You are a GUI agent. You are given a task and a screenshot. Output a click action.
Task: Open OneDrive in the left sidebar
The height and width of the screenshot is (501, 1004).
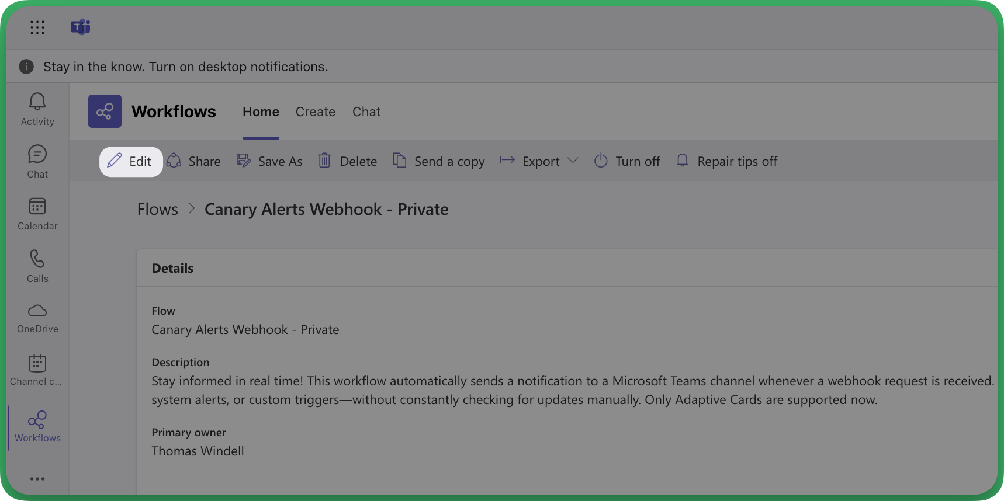[37, 318]
